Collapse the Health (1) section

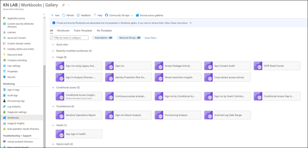53,125
